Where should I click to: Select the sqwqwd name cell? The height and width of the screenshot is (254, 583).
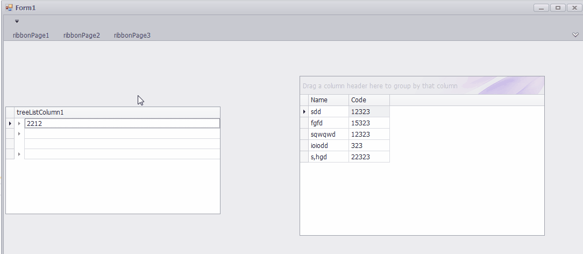[x=329, y=134]
